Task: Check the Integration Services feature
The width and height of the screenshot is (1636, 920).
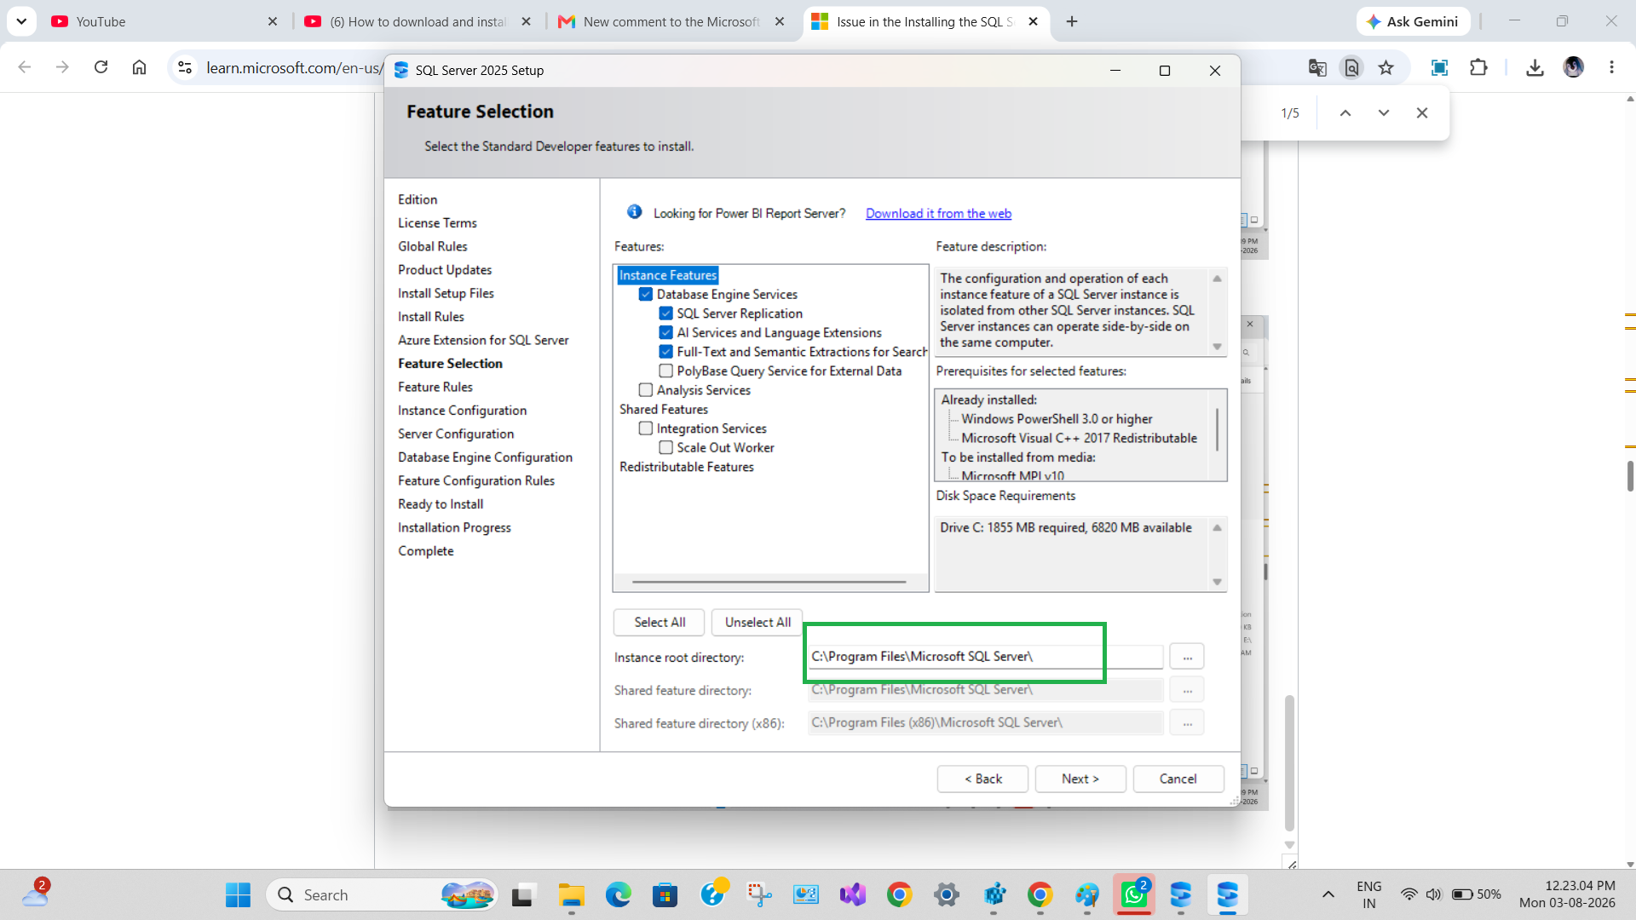Action: pos(646,428)
